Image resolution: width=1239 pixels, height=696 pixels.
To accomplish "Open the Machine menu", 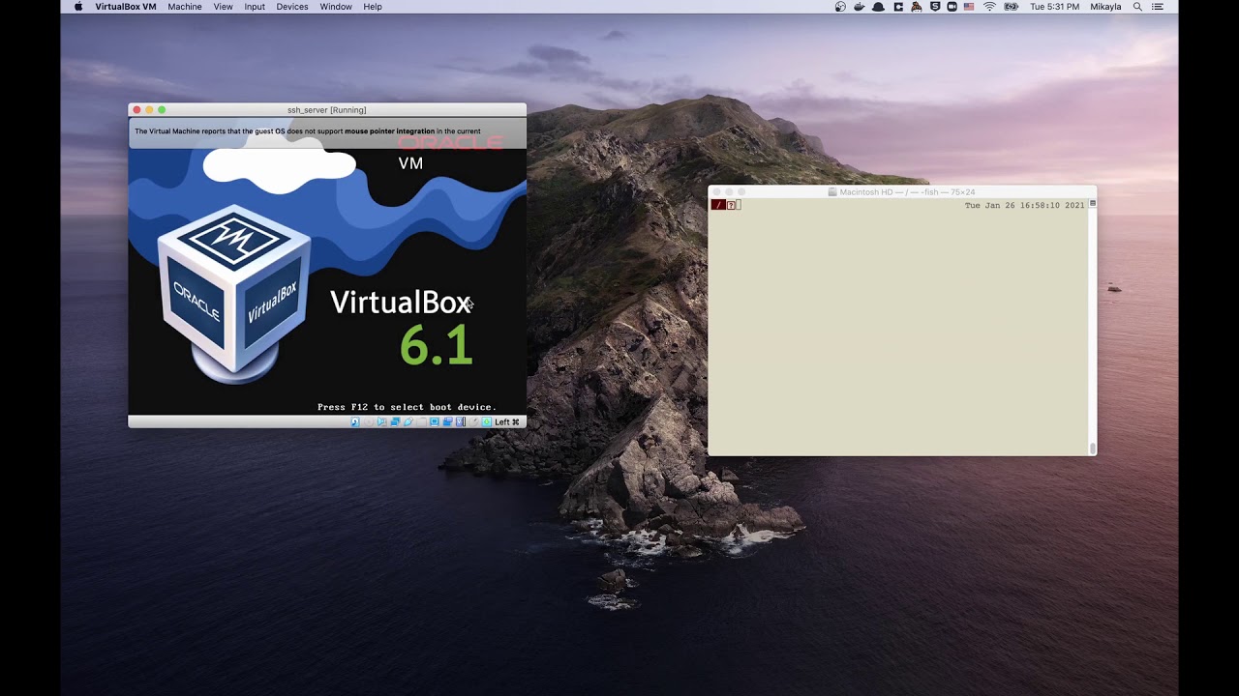I will (x=185, y=7).
